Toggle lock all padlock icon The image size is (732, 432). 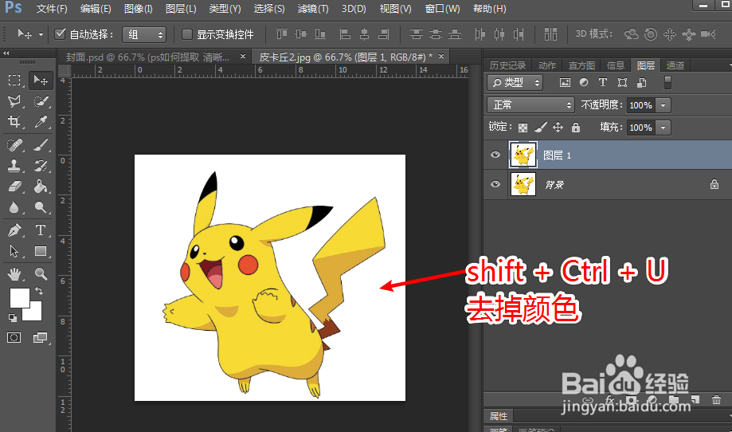point(576,127)
